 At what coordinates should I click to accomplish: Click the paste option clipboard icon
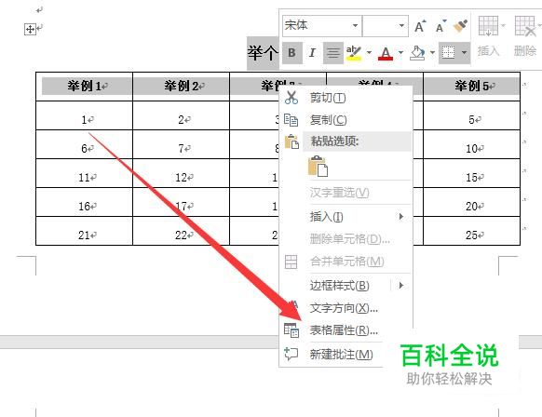pyautogui.click(x=318, y=167)
